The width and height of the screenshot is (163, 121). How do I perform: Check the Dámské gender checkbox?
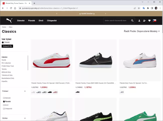(x=4, y=98)
